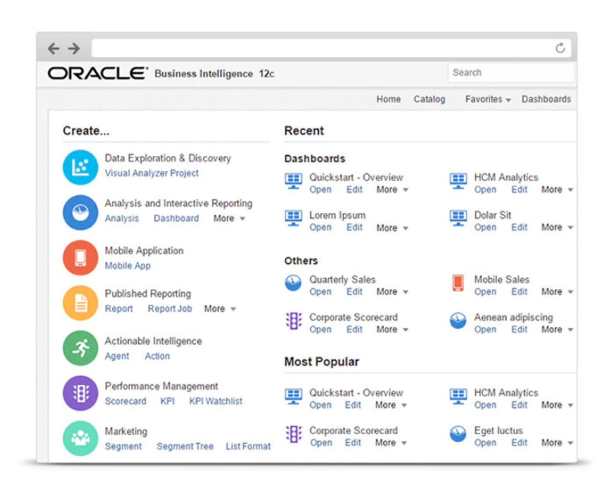
Task: Click inside the Search field
Action: point(511,73)
